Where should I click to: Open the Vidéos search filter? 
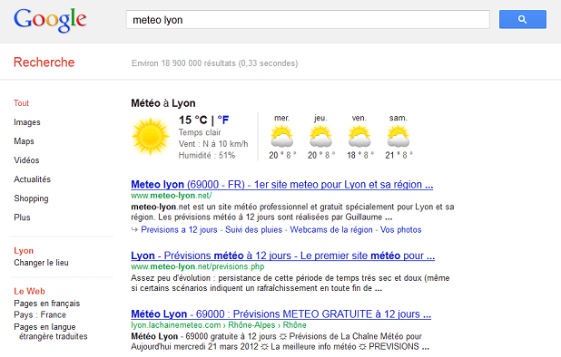[x=26, y=160]
